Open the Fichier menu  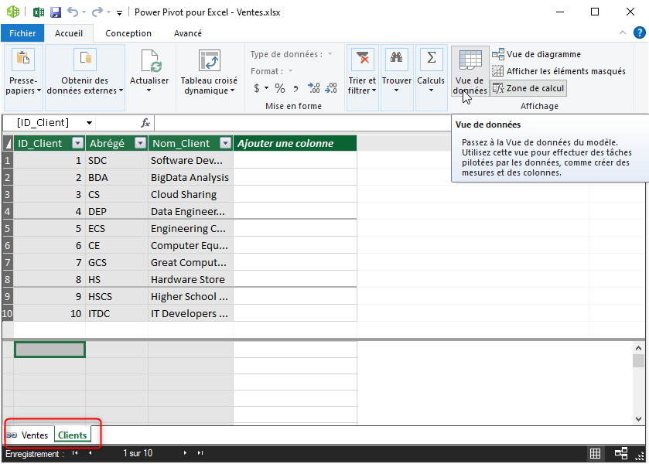(22, 33)
